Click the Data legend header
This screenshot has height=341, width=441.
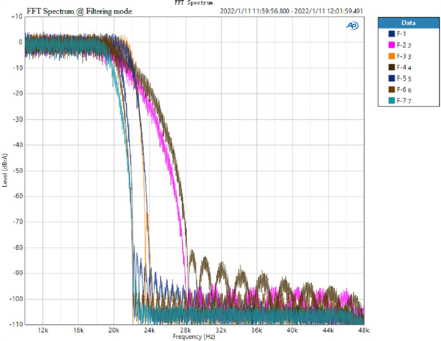pos(409,23)
